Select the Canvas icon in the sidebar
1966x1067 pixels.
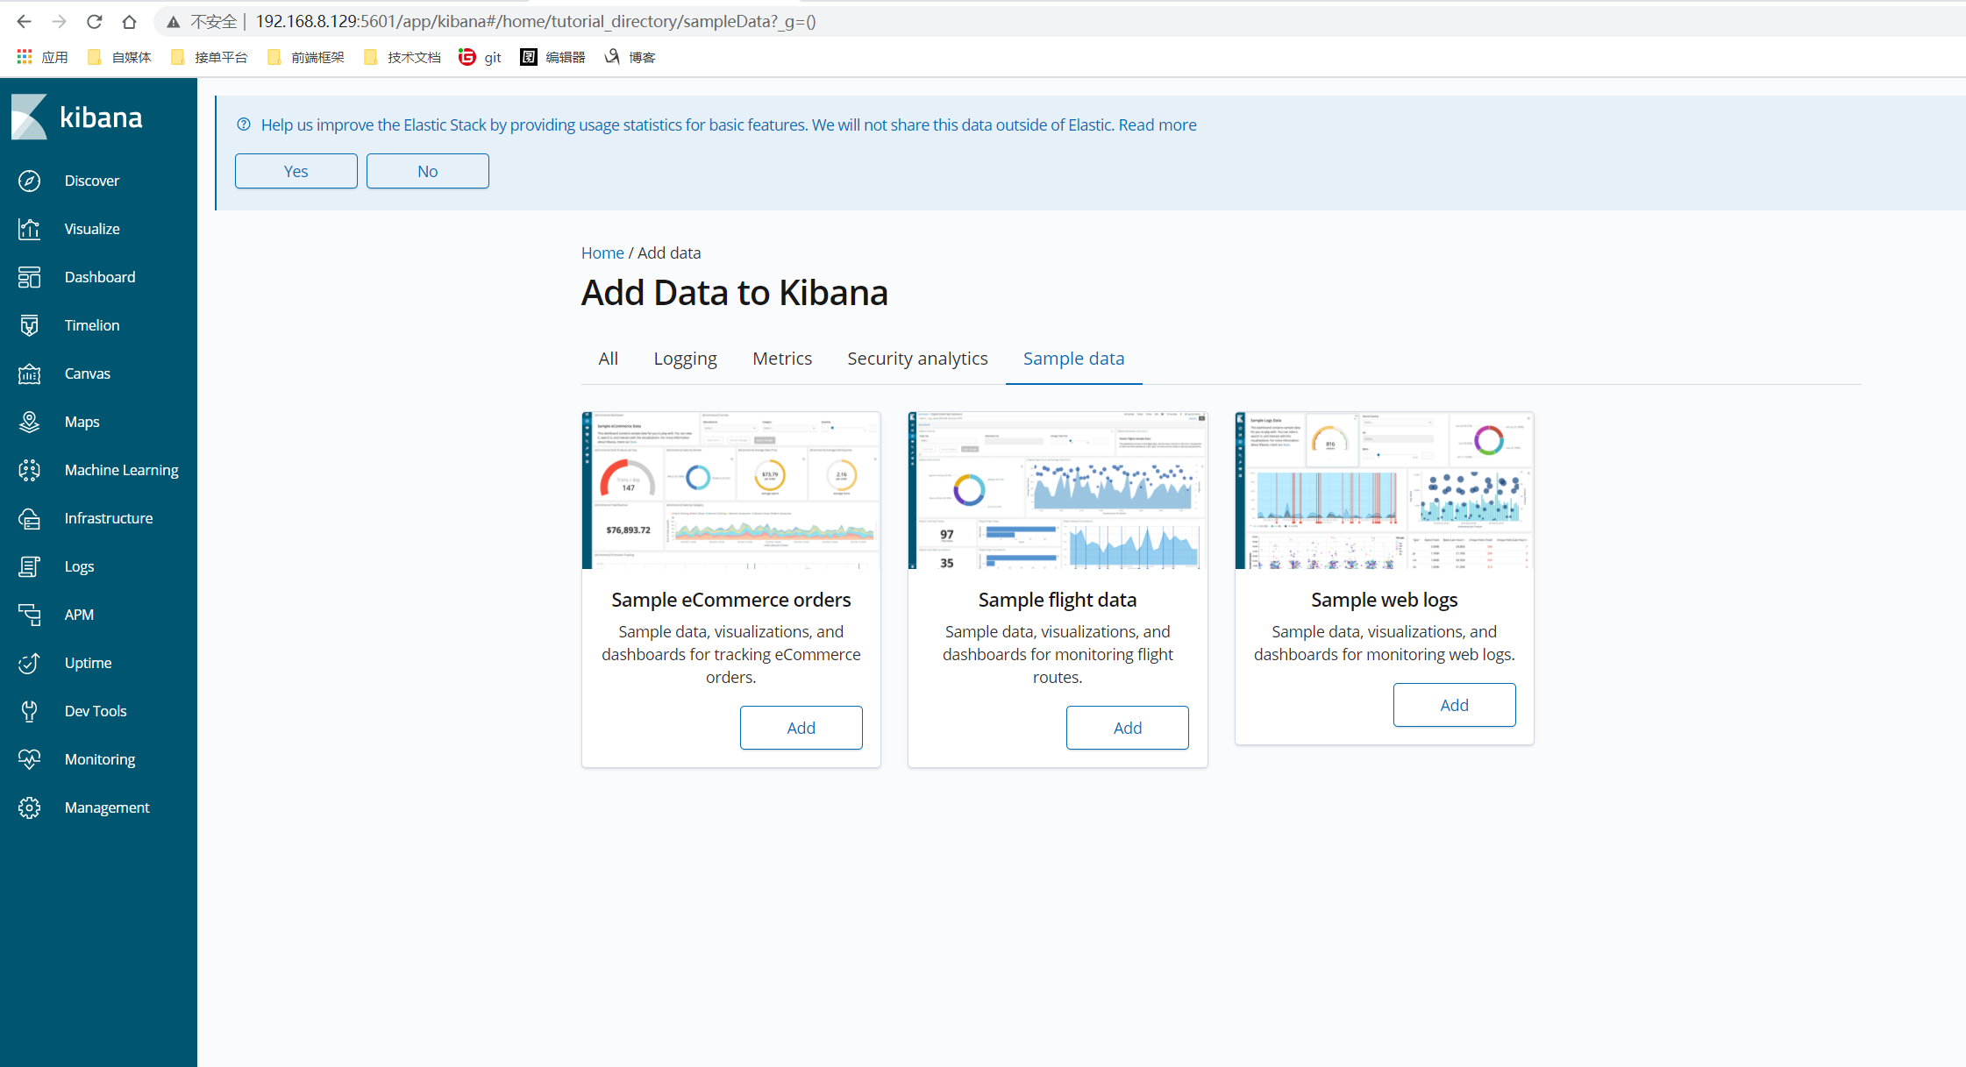(29, 373)
